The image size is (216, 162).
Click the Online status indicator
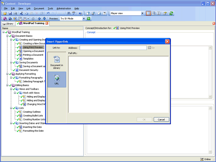tap(205, 159)
